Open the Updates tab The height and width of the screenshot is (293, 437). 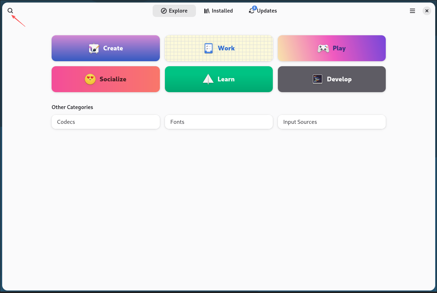tap(263, 11)
